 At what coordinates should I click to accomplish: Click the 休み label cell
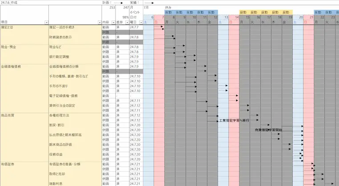(x=168, y=8)
